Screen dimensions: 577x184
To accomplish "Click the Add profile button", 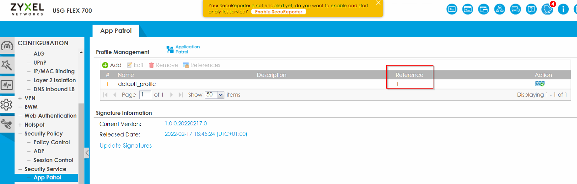I will pyautogui.click(x=112, y=65).
